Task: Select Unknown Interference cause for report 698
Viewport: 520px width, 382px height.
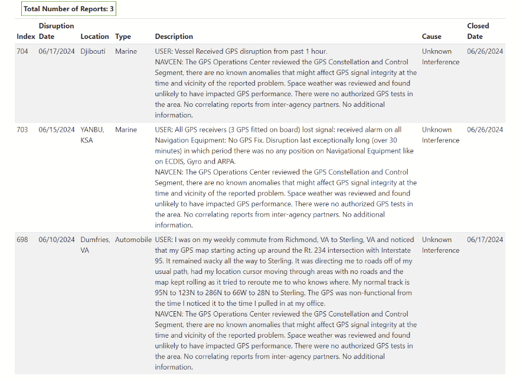Action: tap(440, 245)
